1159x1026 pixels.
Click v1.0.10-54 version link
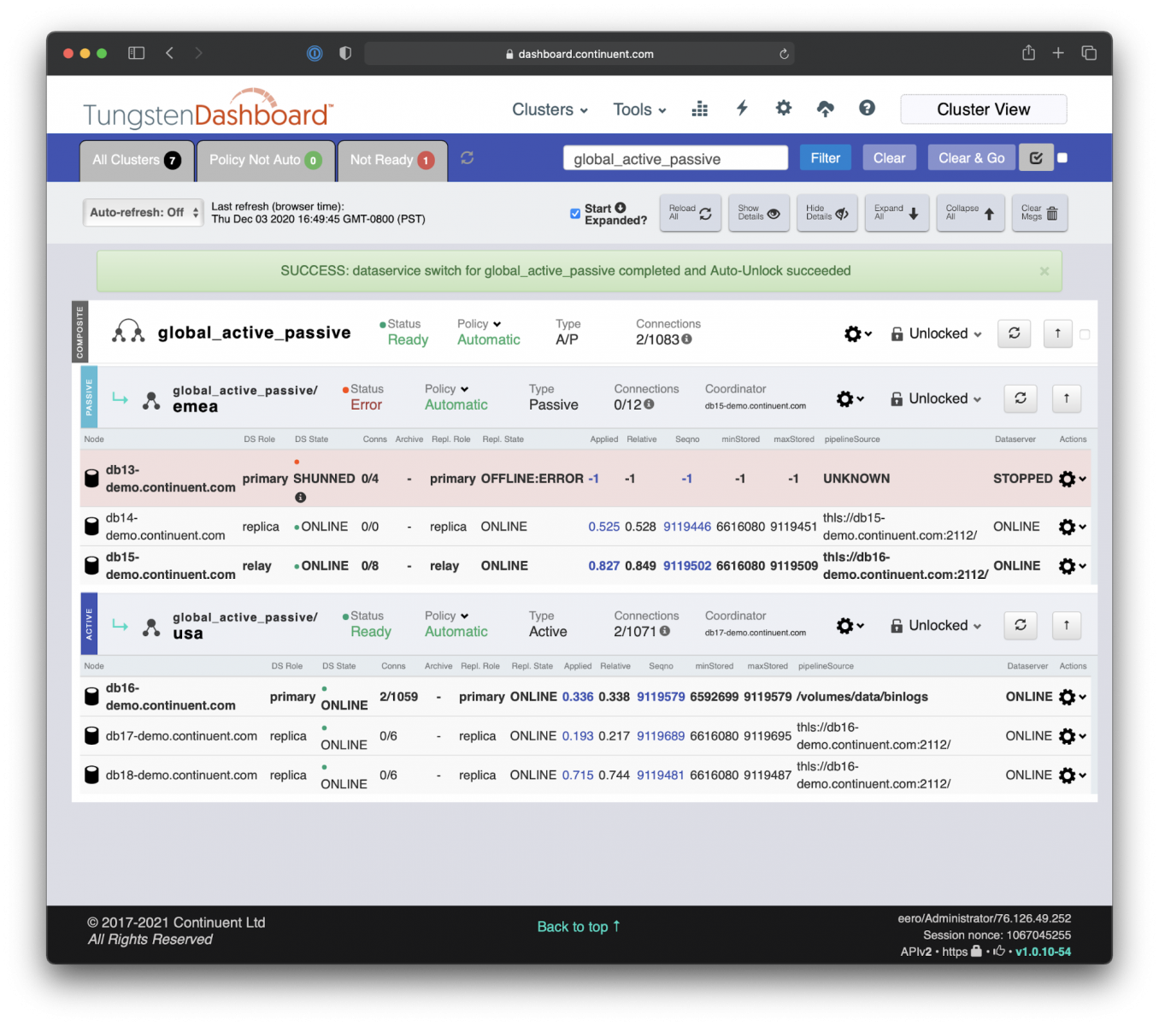(1043, 952)
